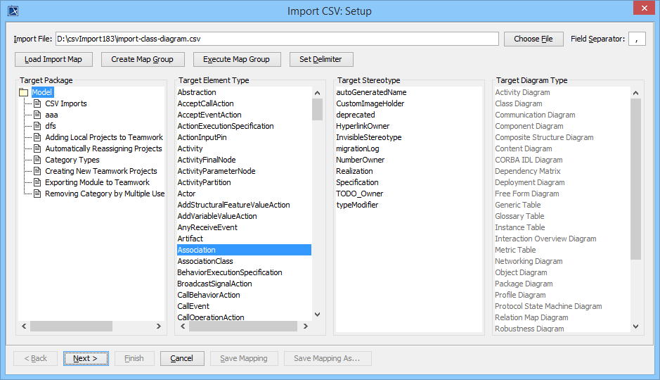Image resolution: width=660 pixels, height=380 pixels.
Task: Select Class Diagram in Target Diagram Type
Action: point(519,103)
